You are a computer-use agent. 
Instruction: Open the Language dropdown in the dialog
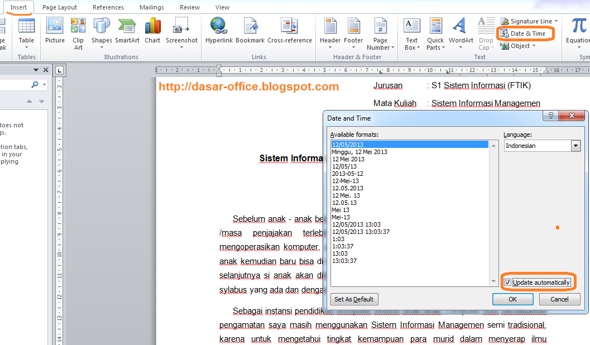click(x=575, y=145)
